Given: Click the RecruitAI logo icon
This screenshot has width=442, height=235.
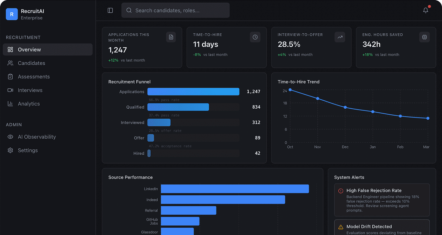Looking at the screenshot, I should pos(12,14).
